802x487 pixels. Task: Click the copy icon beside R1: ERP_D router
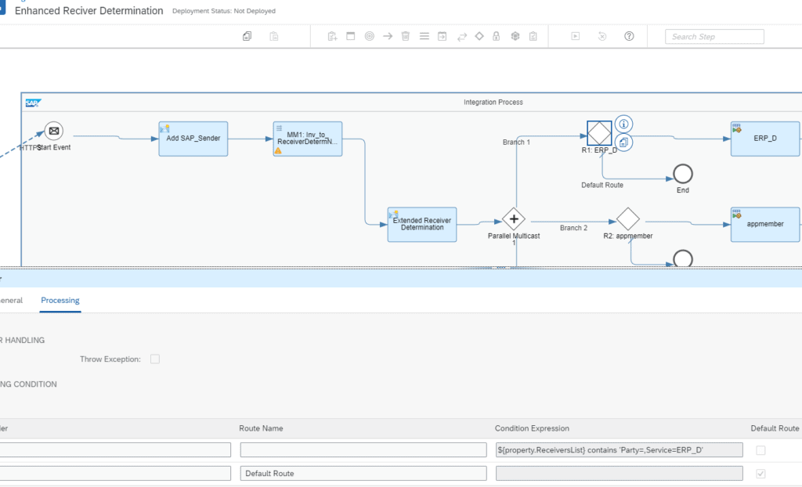623,142
